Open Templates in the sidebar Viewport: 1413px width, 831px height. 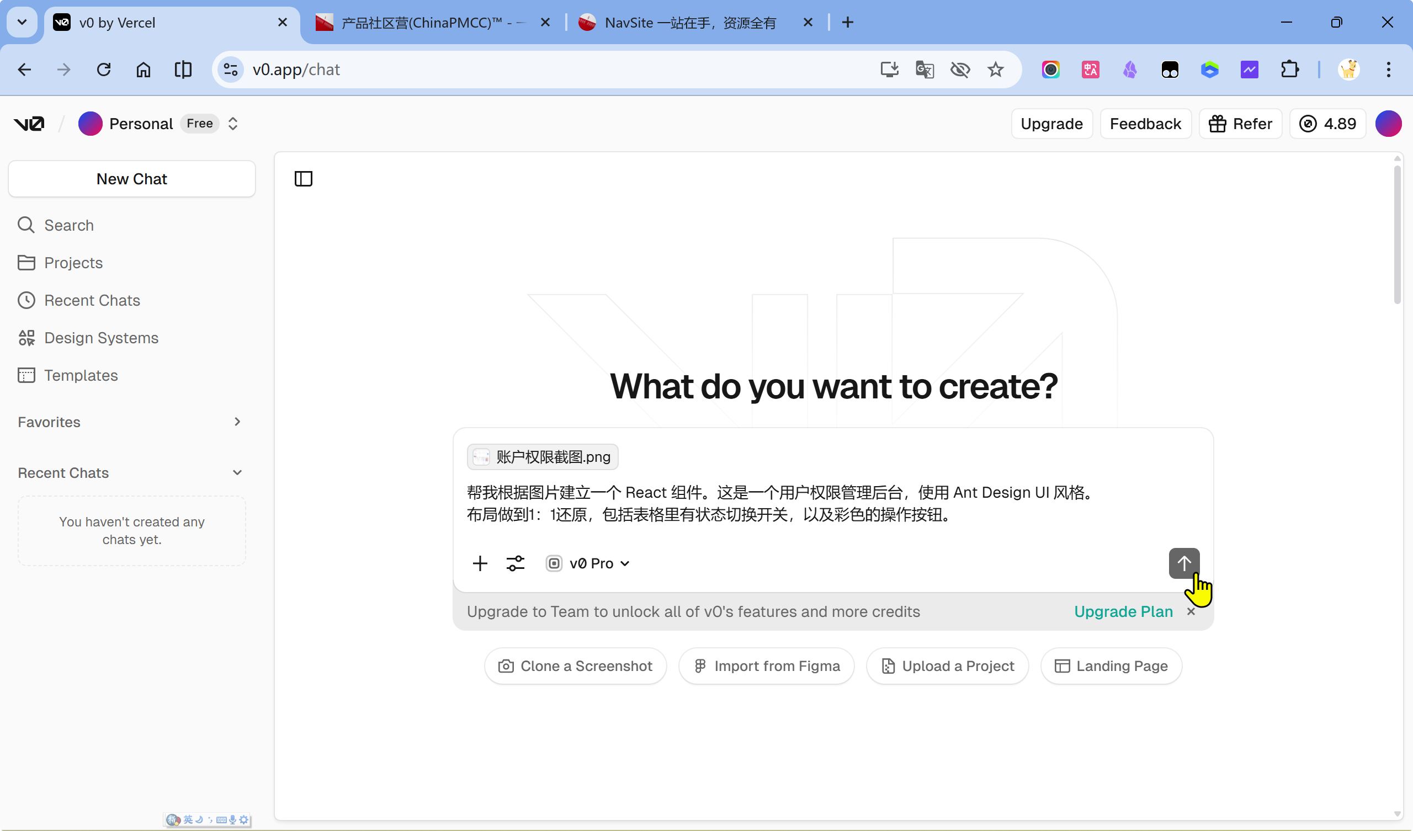click(x=81, y=375)
